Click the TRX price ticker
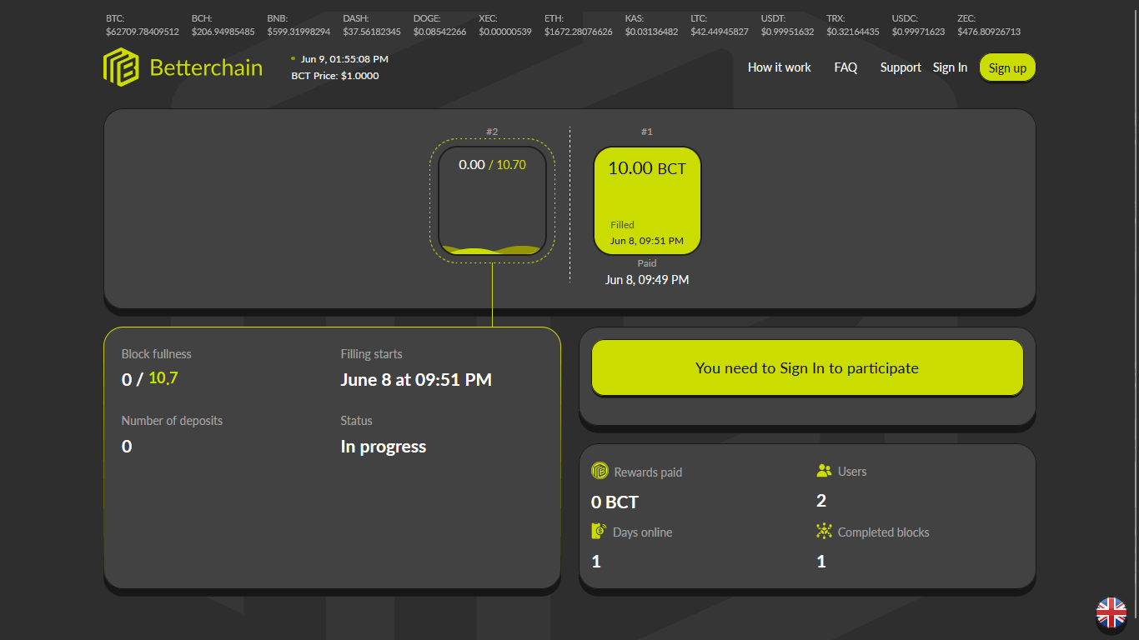The image size is (1139, 640). (853, 25)
